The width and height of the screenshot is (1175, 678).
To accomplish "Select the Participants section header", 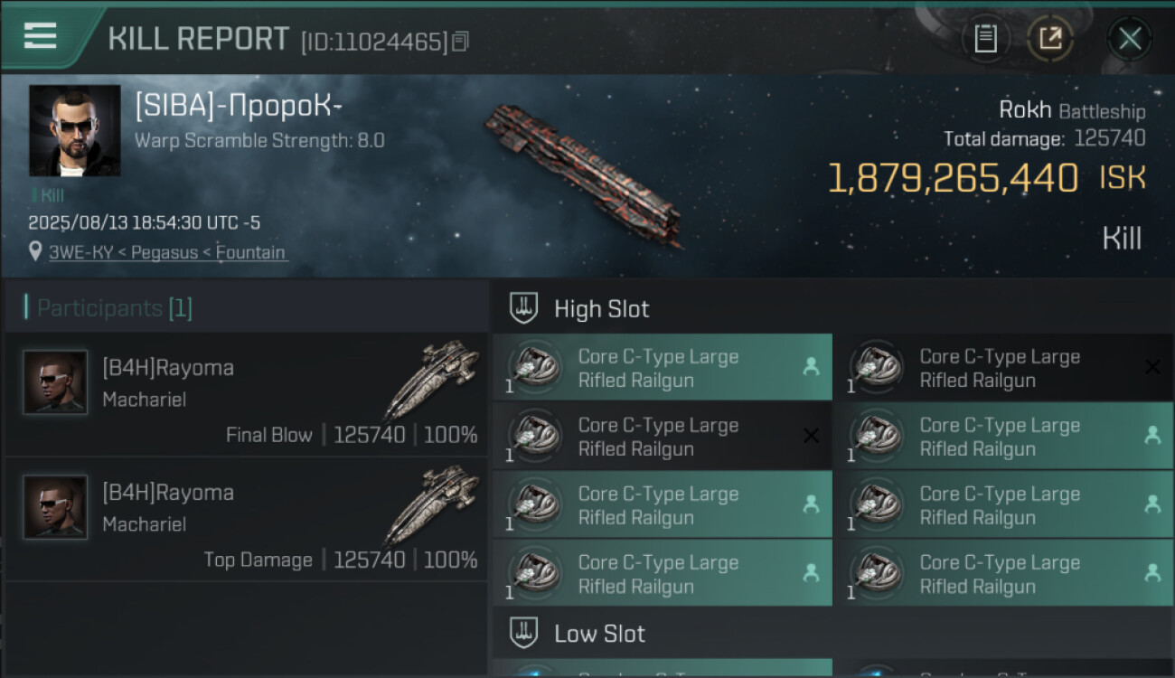I will click(x=108, y=308).
